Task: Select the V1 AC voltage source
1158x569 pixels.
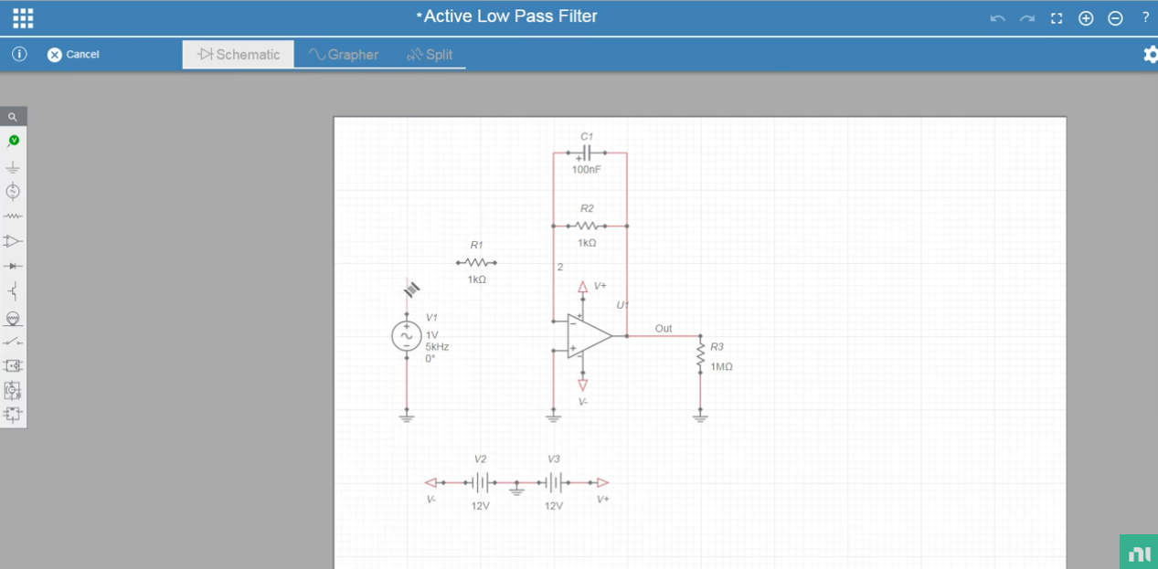Action: pos(407,337)
